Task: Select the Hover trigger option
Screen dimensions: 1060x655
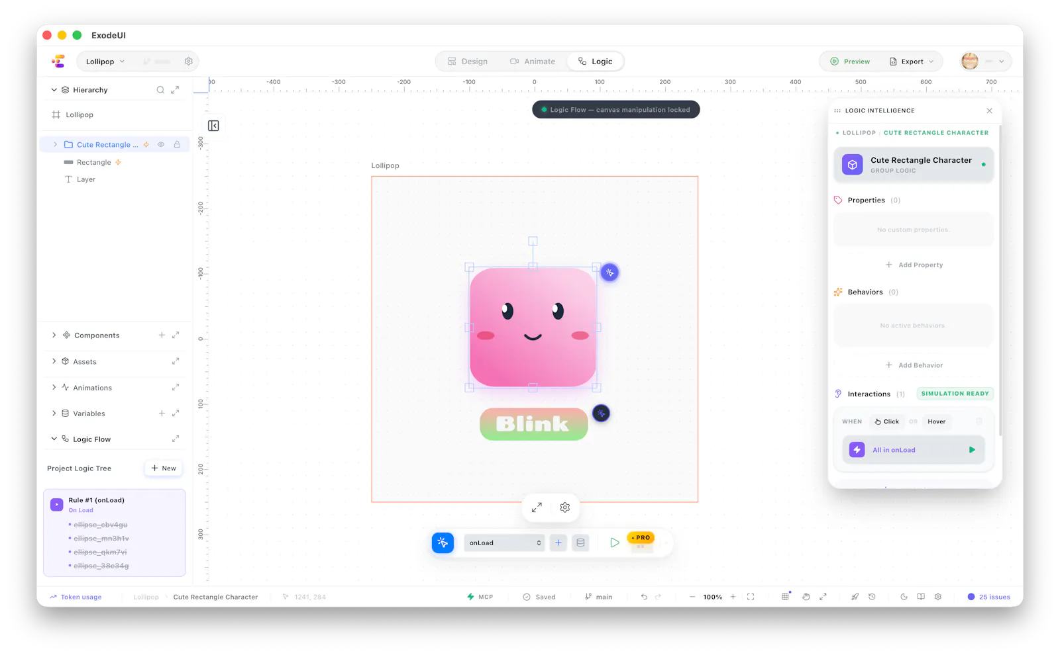Action: [937, 421]
